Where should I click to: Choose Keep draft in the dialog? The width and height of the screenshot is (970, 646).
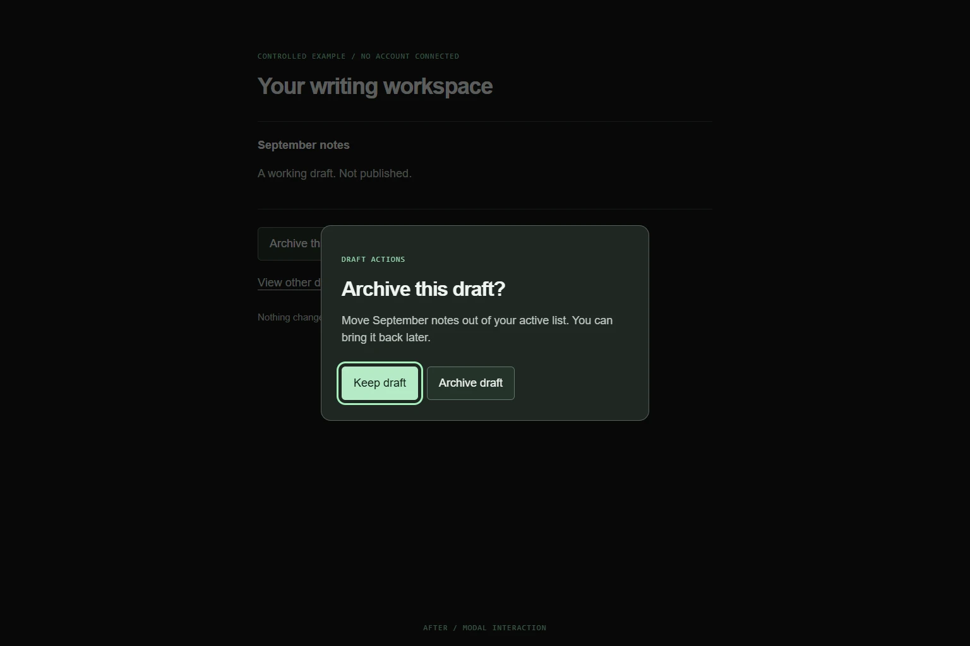coord(380,383)
